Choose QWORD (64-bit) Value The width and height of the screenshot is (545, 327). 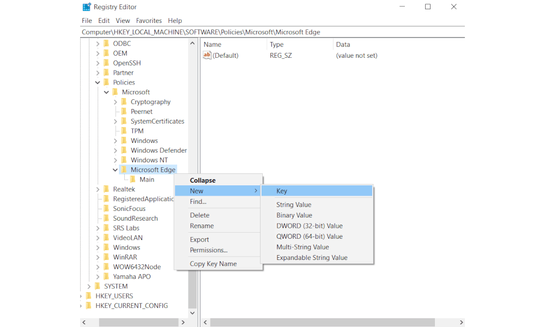(x=317, y=237)
